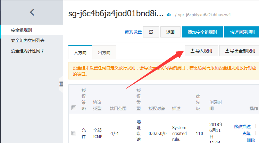The image size is (259, 143).
Task: Click the cloud icon beside security group name
Action: pyautogui.click(x=169, y=15)
